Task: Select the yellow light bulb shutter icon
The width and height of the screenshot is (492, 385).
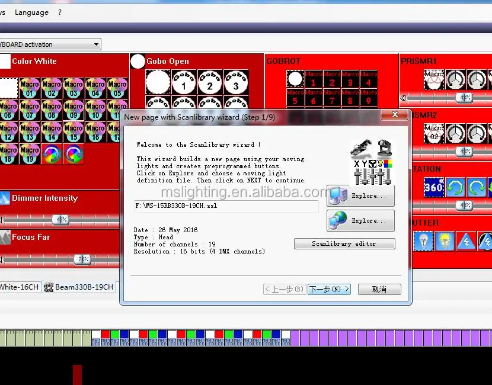Action: point(445,240)
